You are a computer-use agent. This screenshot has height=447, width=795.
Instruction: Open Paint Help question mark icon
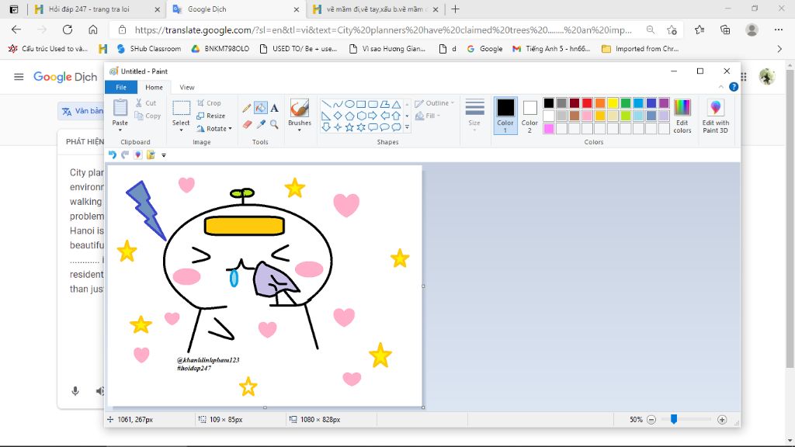tap(733, 87)
